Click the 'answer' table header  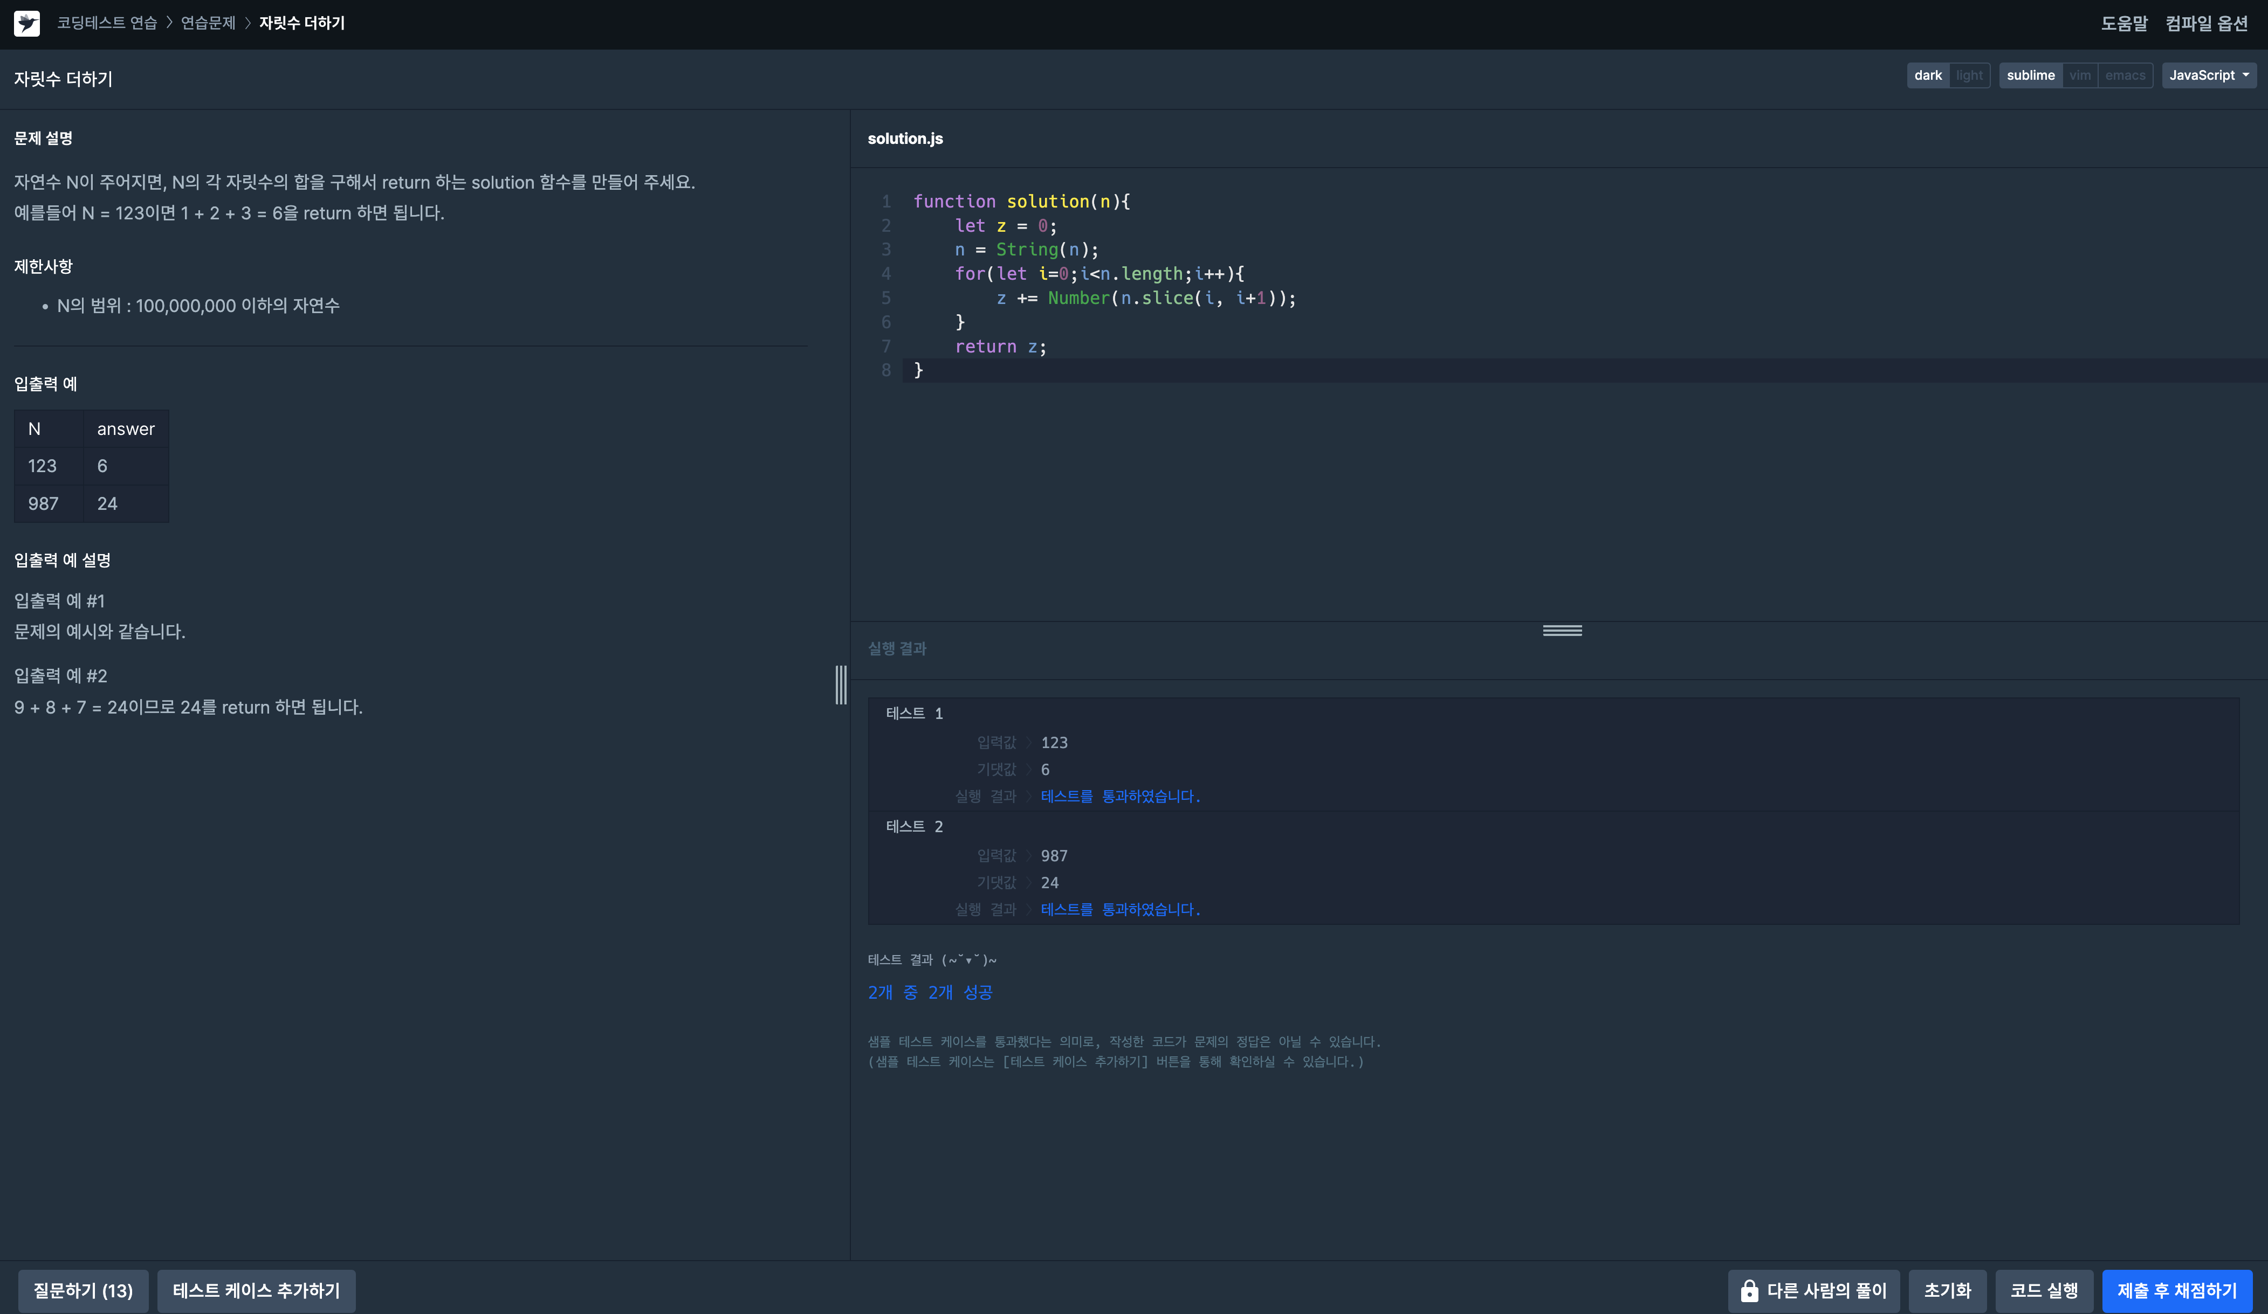click(x=126, y=429)
